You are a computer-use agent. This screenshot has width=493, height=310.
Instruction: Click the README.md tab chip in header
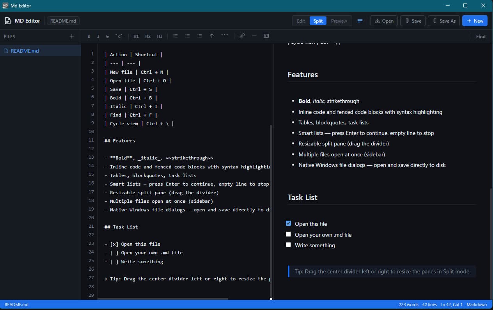[x=63, y=21]
